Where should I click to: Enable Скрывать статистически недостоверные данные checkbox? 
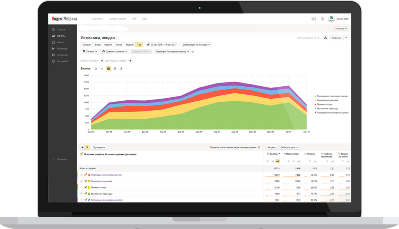208,147
